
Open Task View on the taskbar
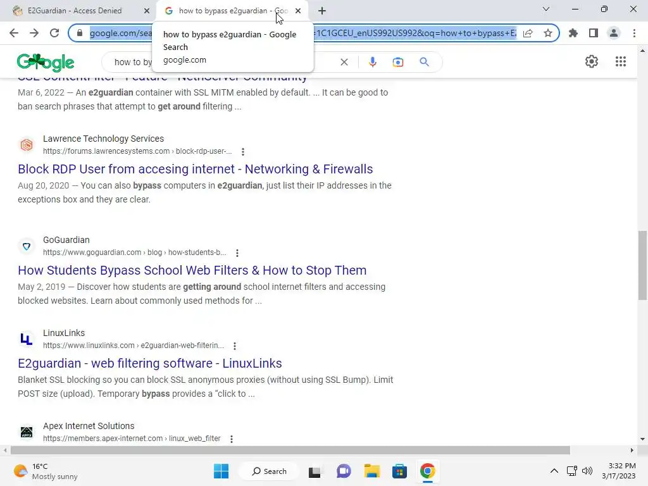(x=315, y=471)
